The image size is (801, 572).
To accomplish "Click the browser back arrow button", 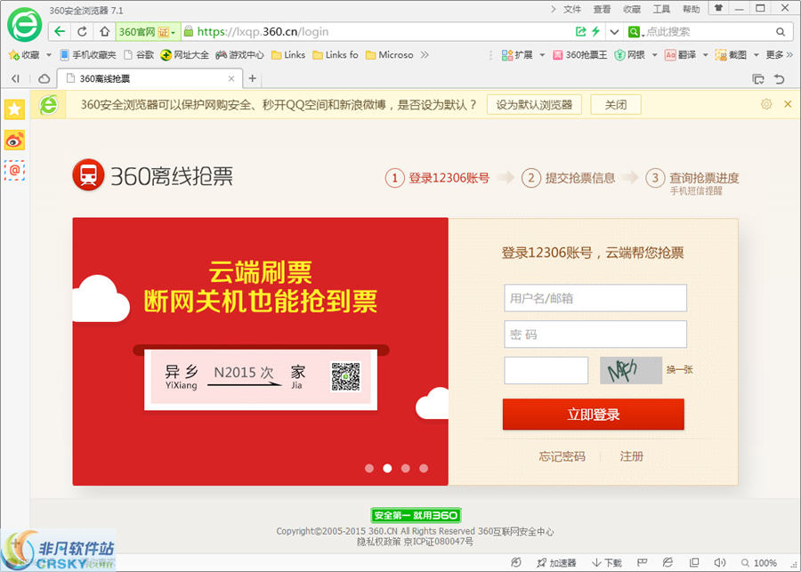I will coord(60,32).
